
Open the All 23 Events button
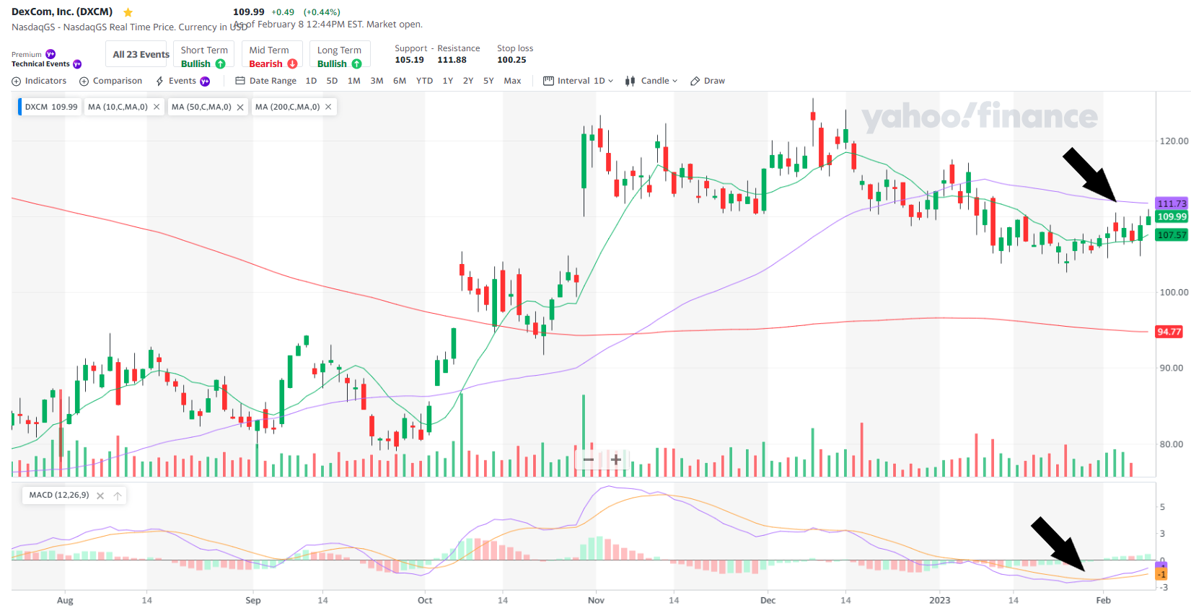141,55
